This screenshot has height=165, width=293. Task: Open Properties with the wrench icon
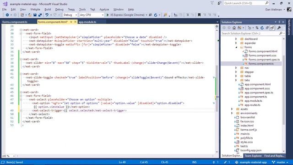279,28
